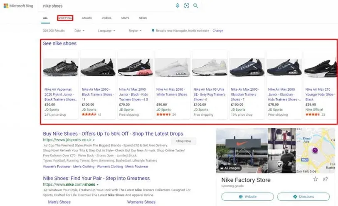Switch to the ALL tab
Image resolution: width=338 pixels, height=206 pixels.
pos(45,18)
